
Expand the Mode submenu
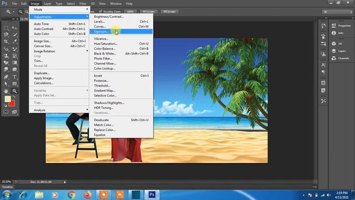(59, 9)
